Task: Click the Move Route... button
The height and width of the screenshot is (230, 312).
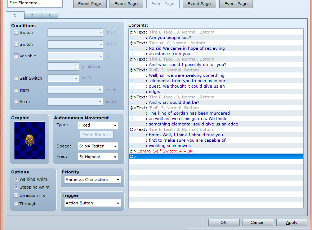Action: pos(97,135)
